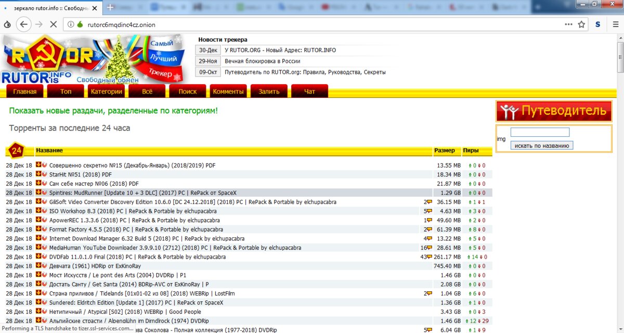This screenshot has width=624, height=333.
Task: Focus the search by name text field
Action: pos(540,132)
